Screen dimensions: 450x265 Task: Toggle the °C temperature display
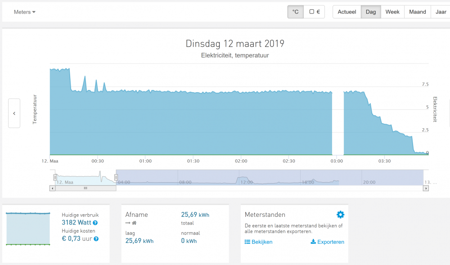tap(296, 12)
